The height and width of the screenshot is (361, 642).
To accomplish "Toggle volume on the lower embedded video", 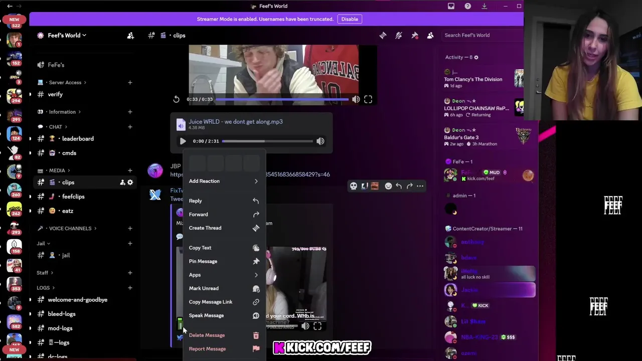I will click(x=305, y=326).
